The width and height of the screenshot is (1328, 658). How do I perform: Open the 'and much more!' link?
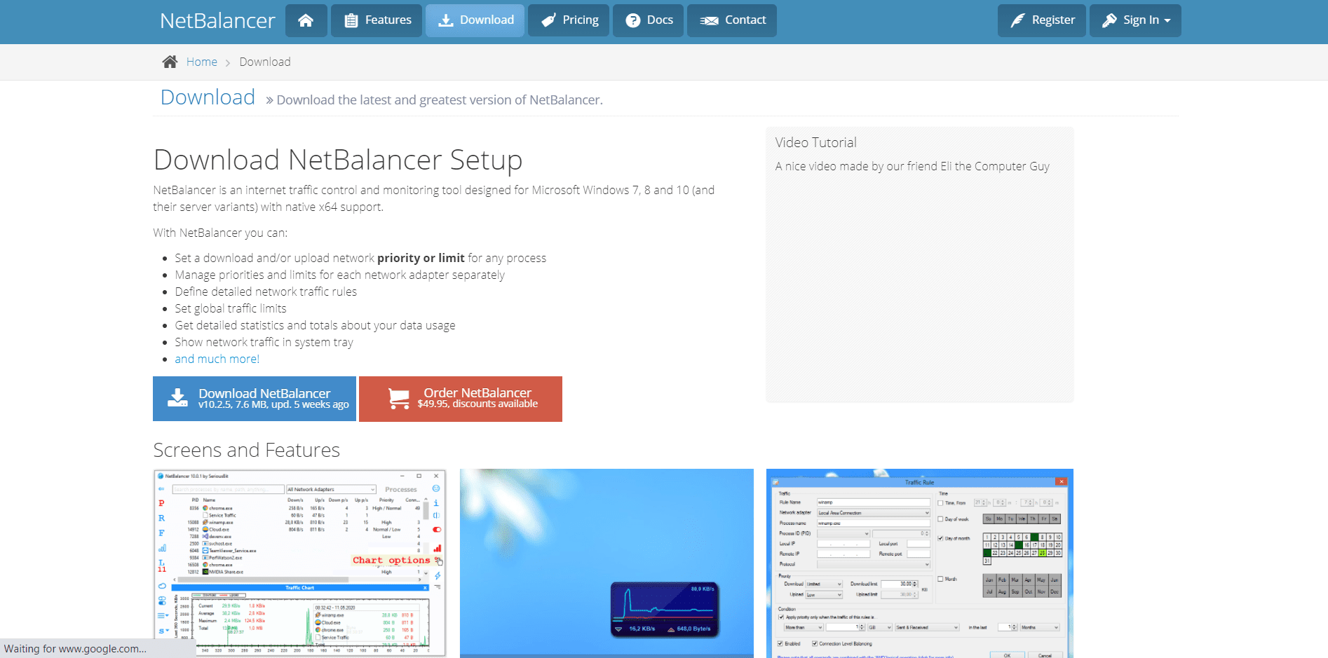217,359
